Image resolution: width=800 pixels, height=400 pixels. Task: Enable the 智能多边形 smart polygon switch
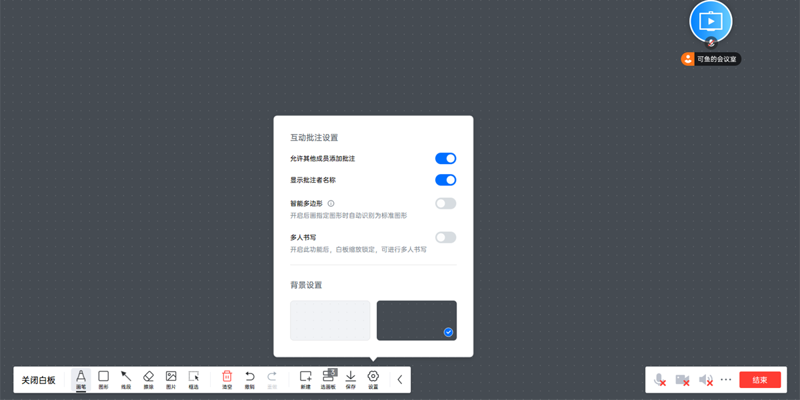pyautogui.click(x=445, y=203)
